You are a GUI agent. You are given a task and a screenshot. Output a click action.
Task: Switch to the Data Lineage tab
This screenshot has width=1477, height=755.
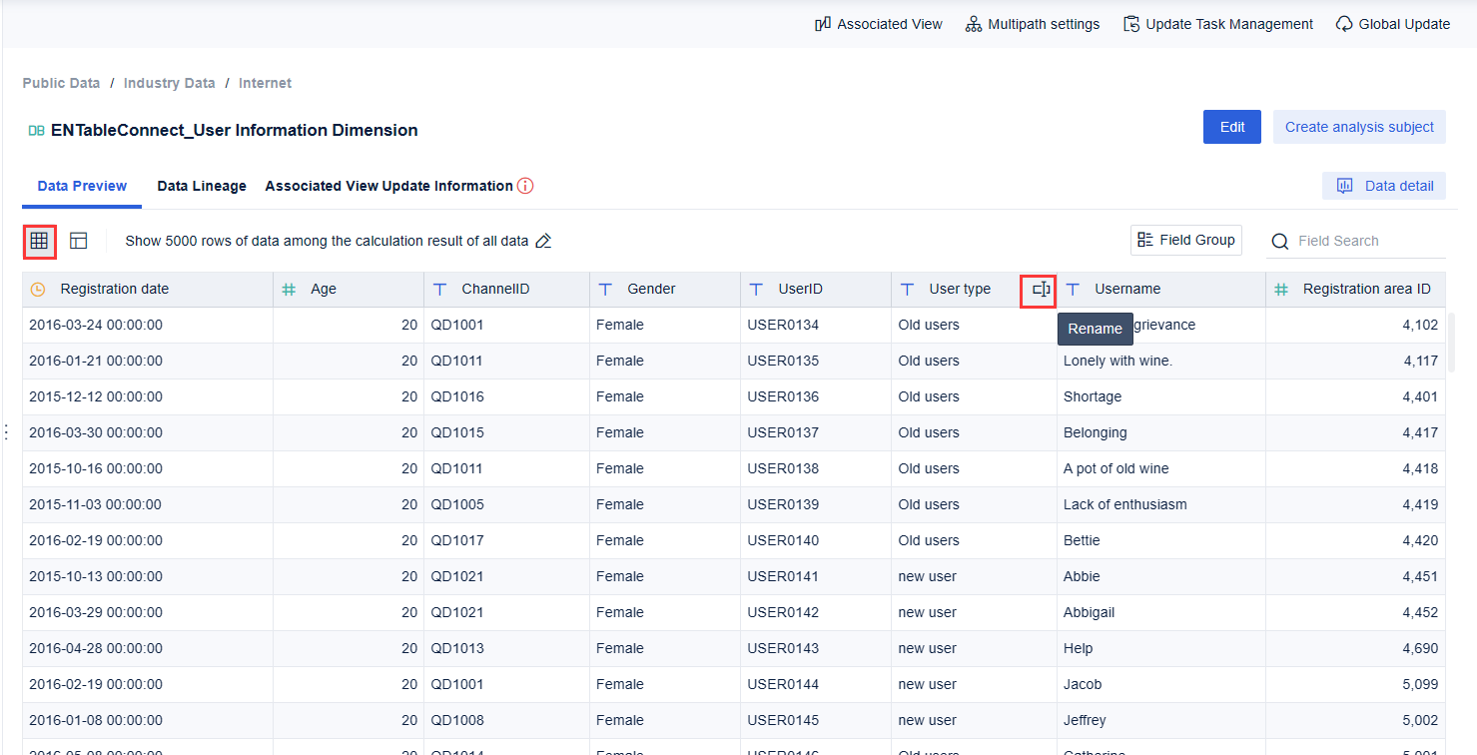click(x=202, y=186)
